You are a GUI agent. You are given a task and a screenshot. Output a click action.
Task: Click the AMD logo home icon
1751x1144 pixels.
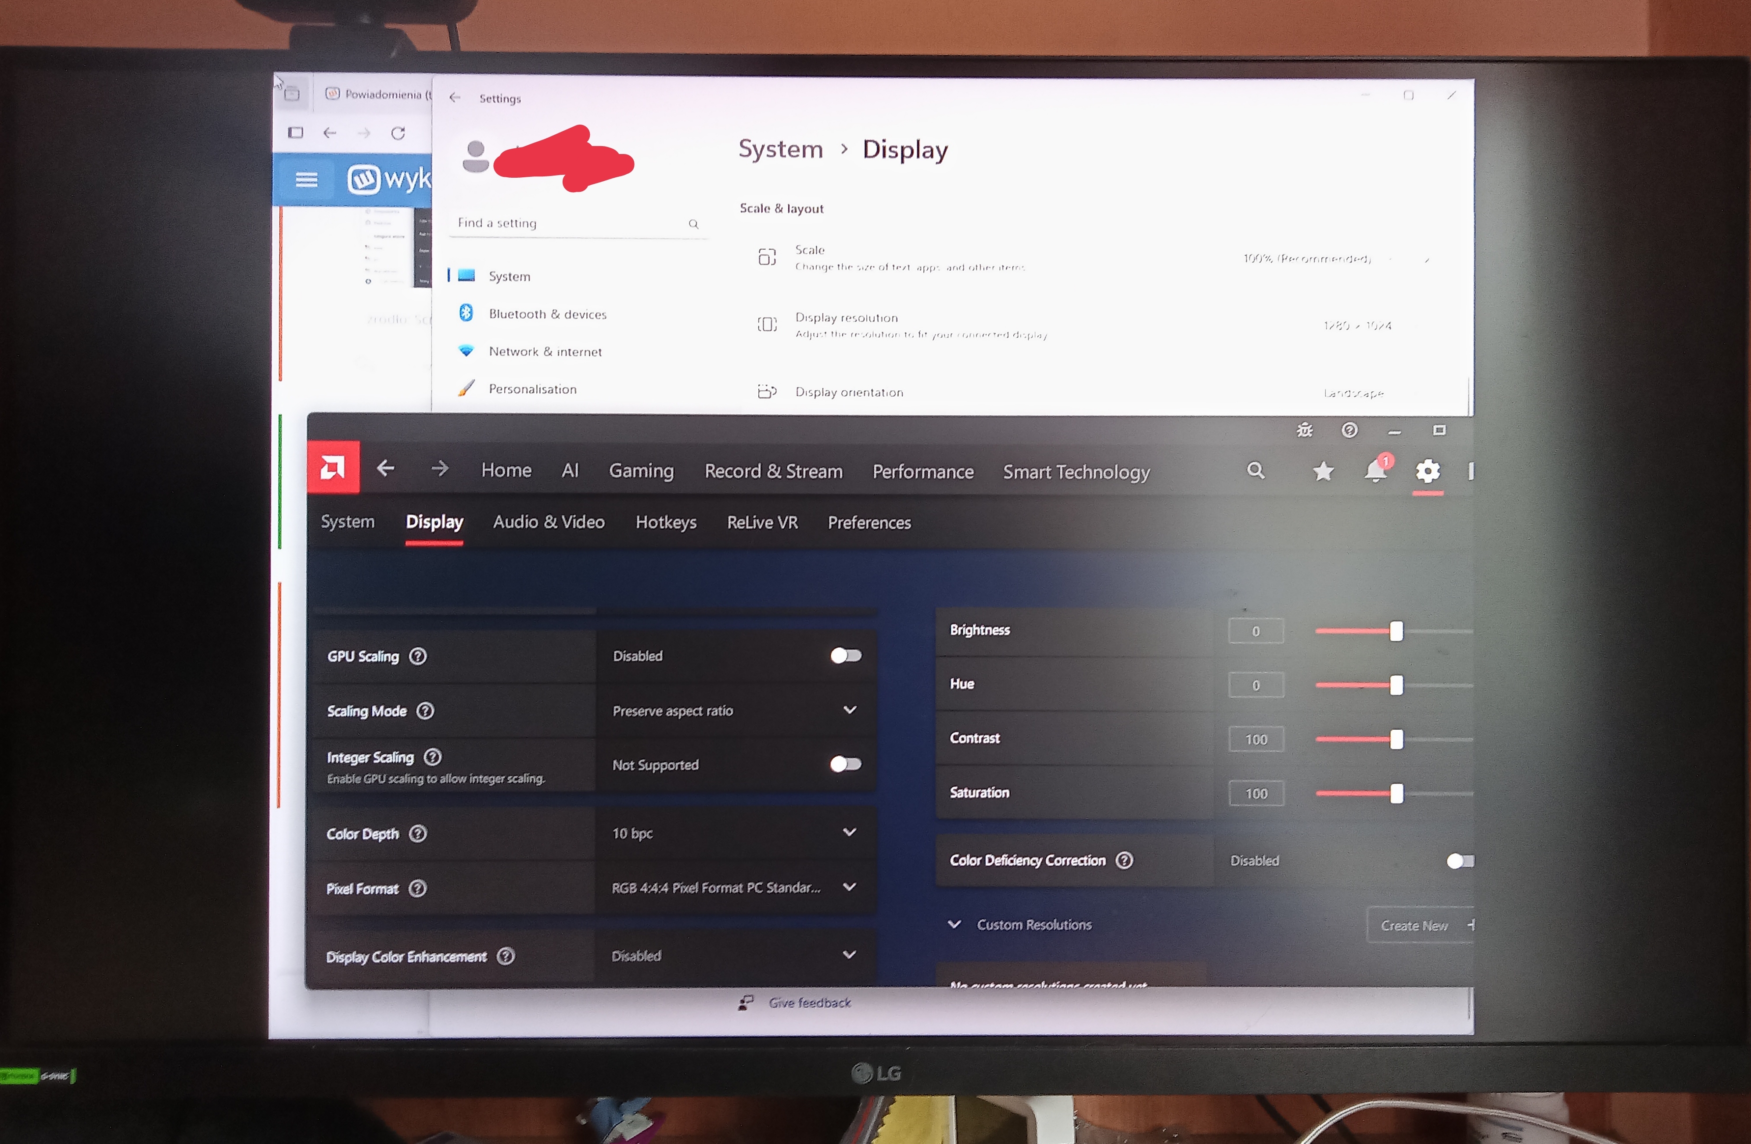[x=333, y=466]
